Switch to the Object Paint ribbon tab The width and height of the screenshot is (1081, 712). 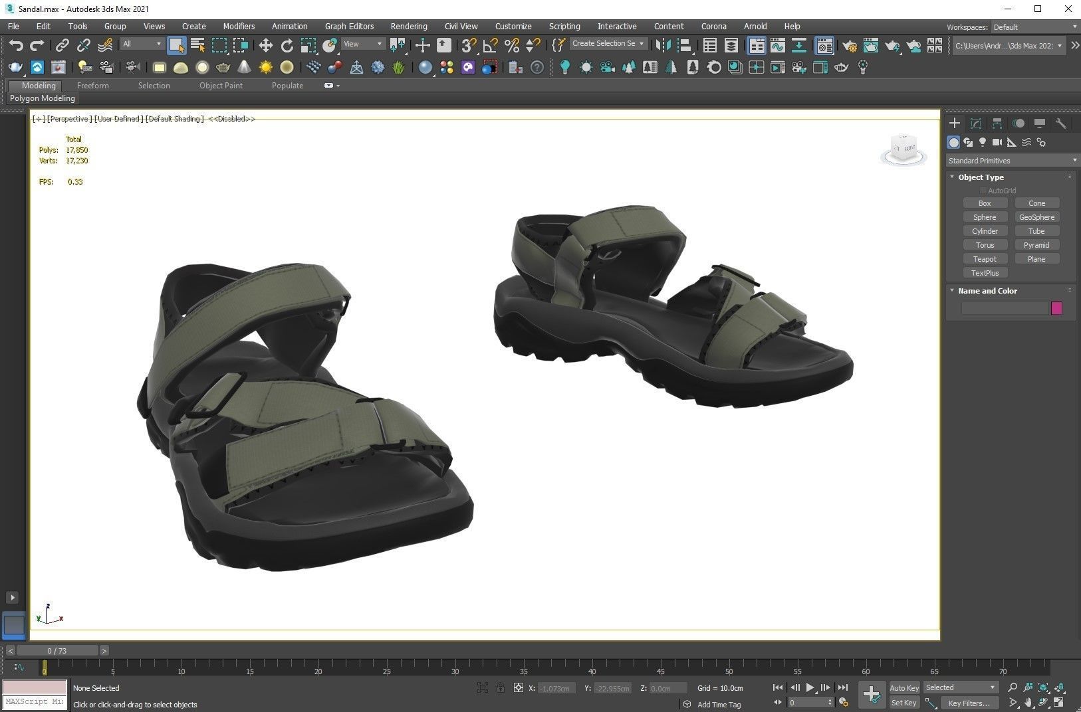(x=221, y=86)
